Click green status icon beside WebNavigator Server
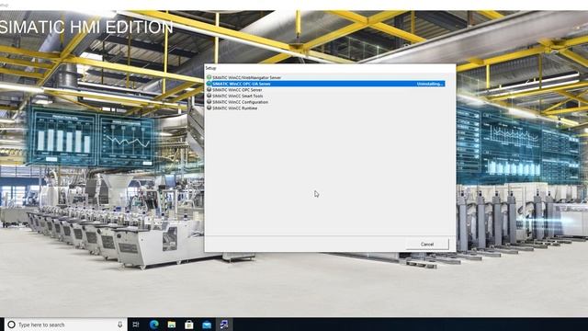This screenshot has height=331, width=588. click(x=209, y=77)
